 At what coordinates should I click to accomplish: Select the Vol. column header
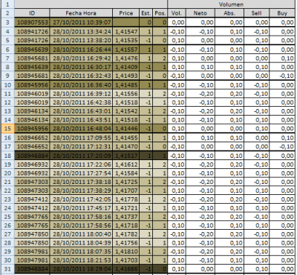[x=177, y=13]
